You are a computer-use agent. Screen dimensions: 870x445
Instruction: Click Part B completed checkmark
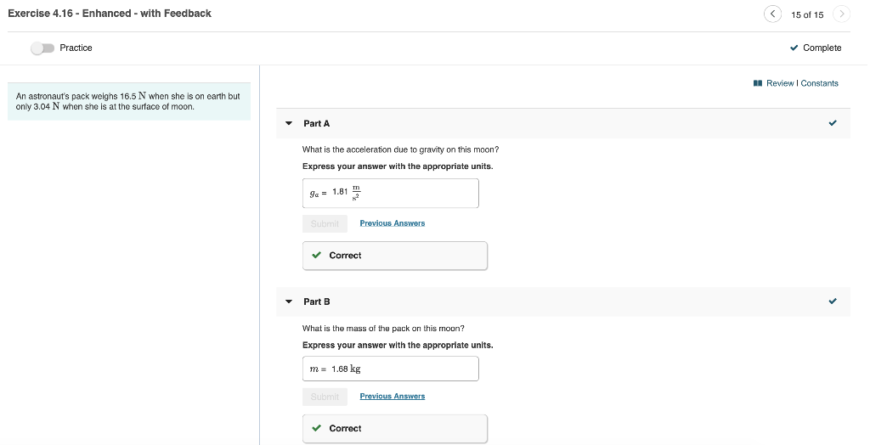tap(833, 301)
